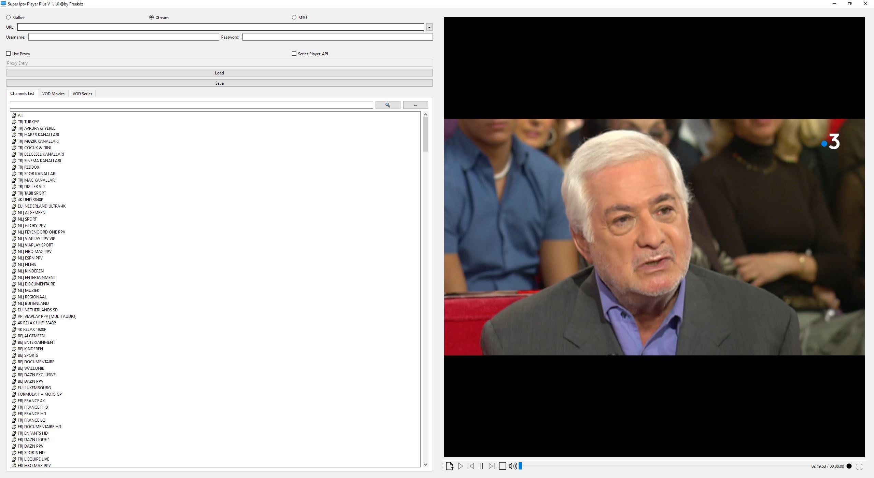Click icon beside TR| TABII SPORT entry
The width and height of the screenshot is (874, 478).
[14, 193]
